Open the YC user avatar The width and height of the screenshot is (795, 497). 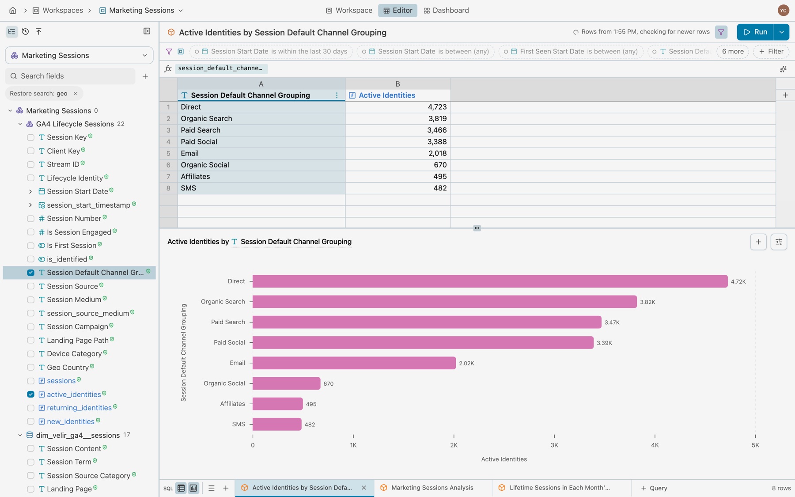pyautogui.click(x=783, y=10)
